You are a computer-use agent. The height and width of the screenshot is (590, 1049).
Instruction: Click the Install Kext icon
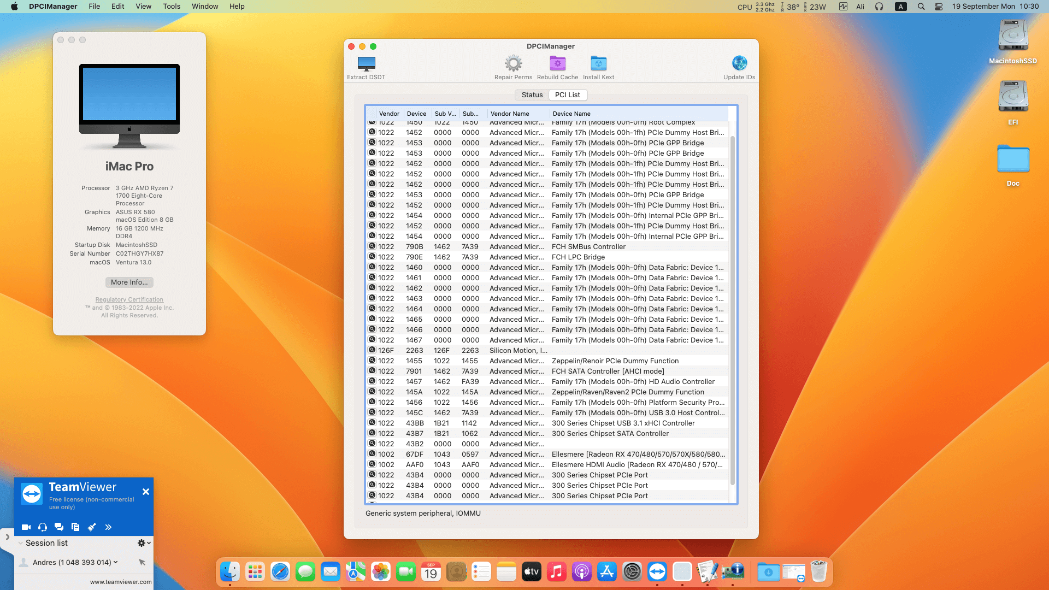coord(598,63)
